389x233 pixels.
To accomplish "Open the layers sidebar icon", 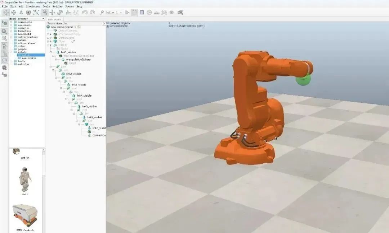I will tap(4, 60).
